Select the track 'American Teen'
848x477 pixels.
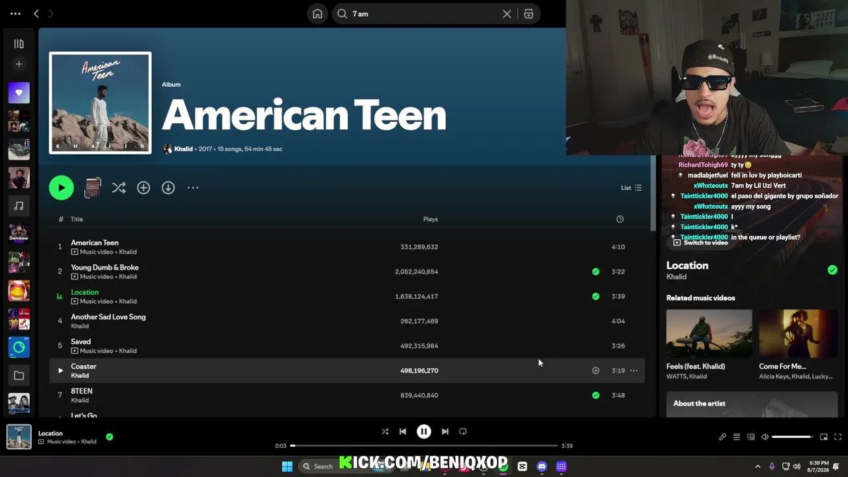tap(348, 246)
